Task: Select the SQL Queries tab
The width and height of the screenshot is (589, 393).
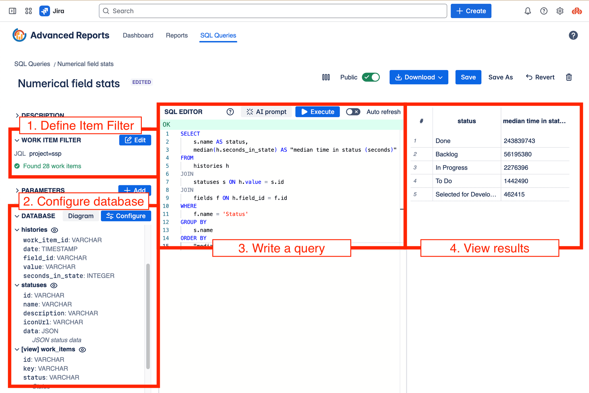Action: pos(218,35)
